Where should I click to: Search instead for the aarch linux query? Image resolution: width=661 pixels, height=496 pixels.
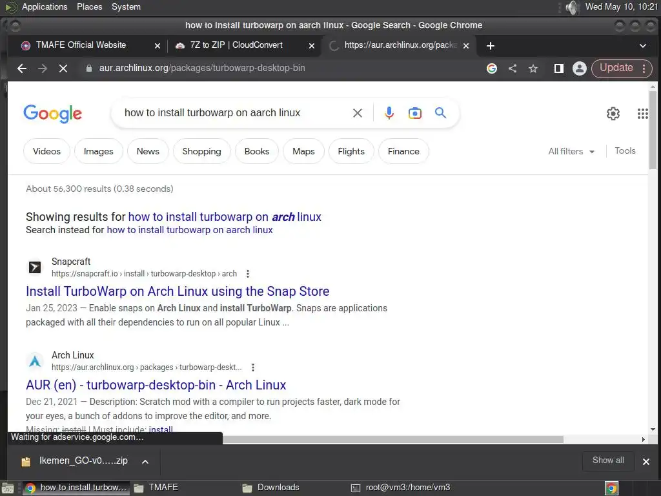[x=190, y=230]
